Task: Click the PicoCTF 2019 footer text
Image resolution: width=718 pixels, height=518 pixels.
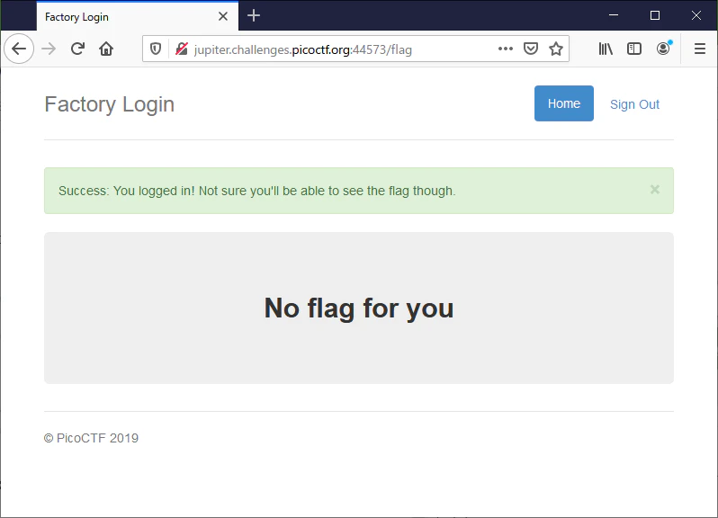Action: coord(91,438)
